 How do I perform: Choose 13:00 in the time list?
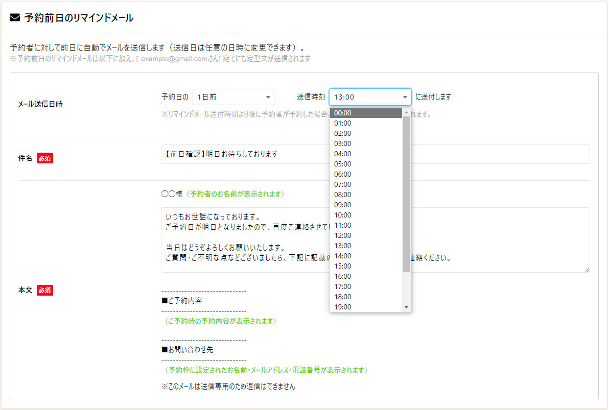[x=366, y=246]
